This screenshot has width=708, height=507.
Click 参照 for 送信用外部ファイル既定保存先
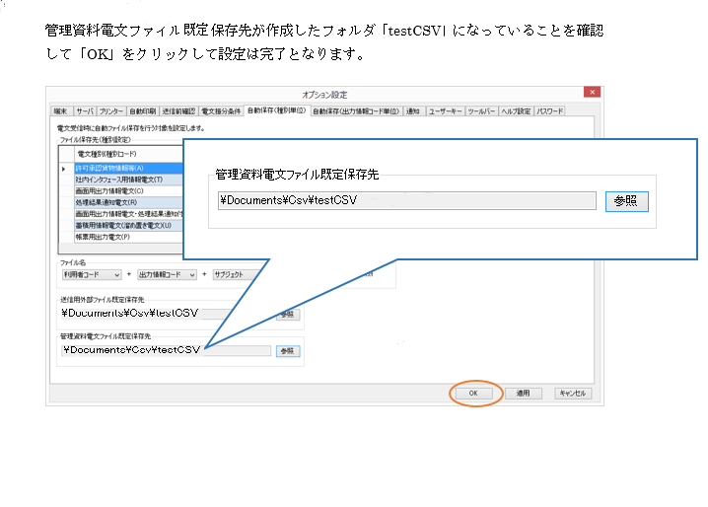click(x=286, y=314)
